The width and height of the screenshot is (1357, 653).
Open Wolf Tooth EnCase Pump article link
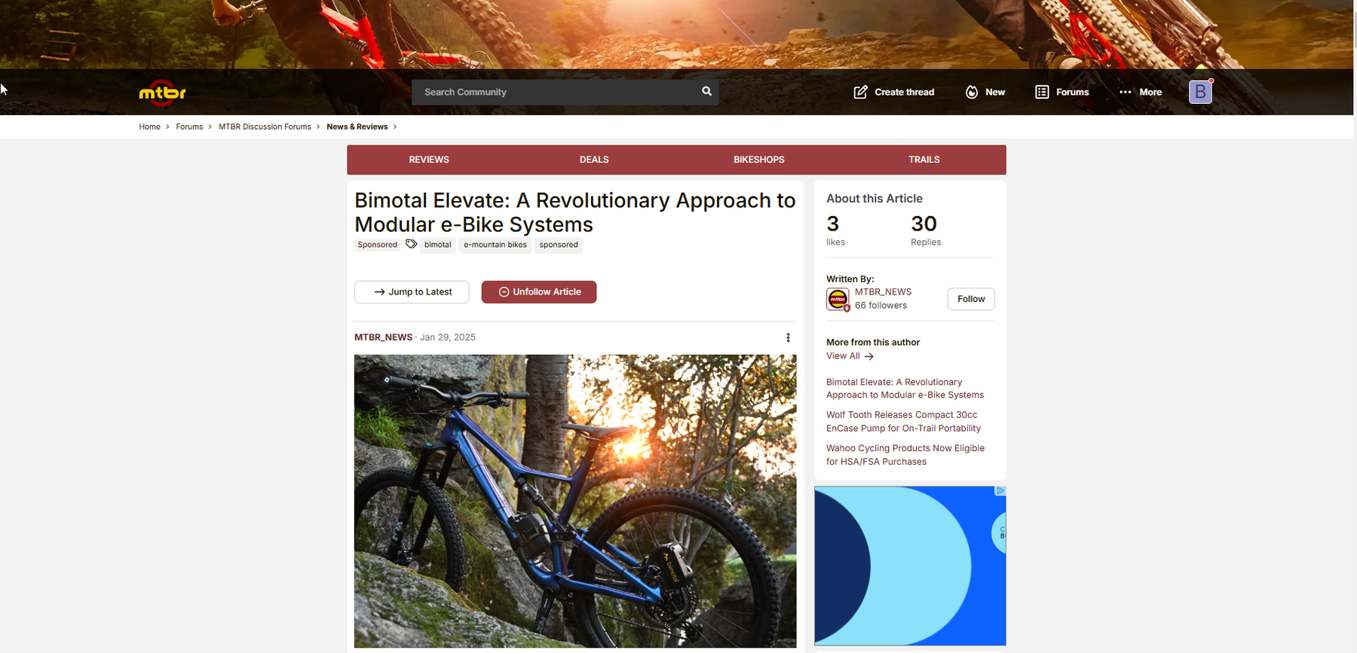pos(903,422)
